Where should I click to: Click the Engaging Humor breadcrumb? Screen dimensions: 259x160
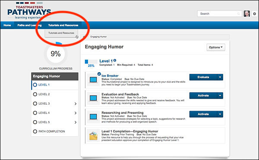(98, 37)
